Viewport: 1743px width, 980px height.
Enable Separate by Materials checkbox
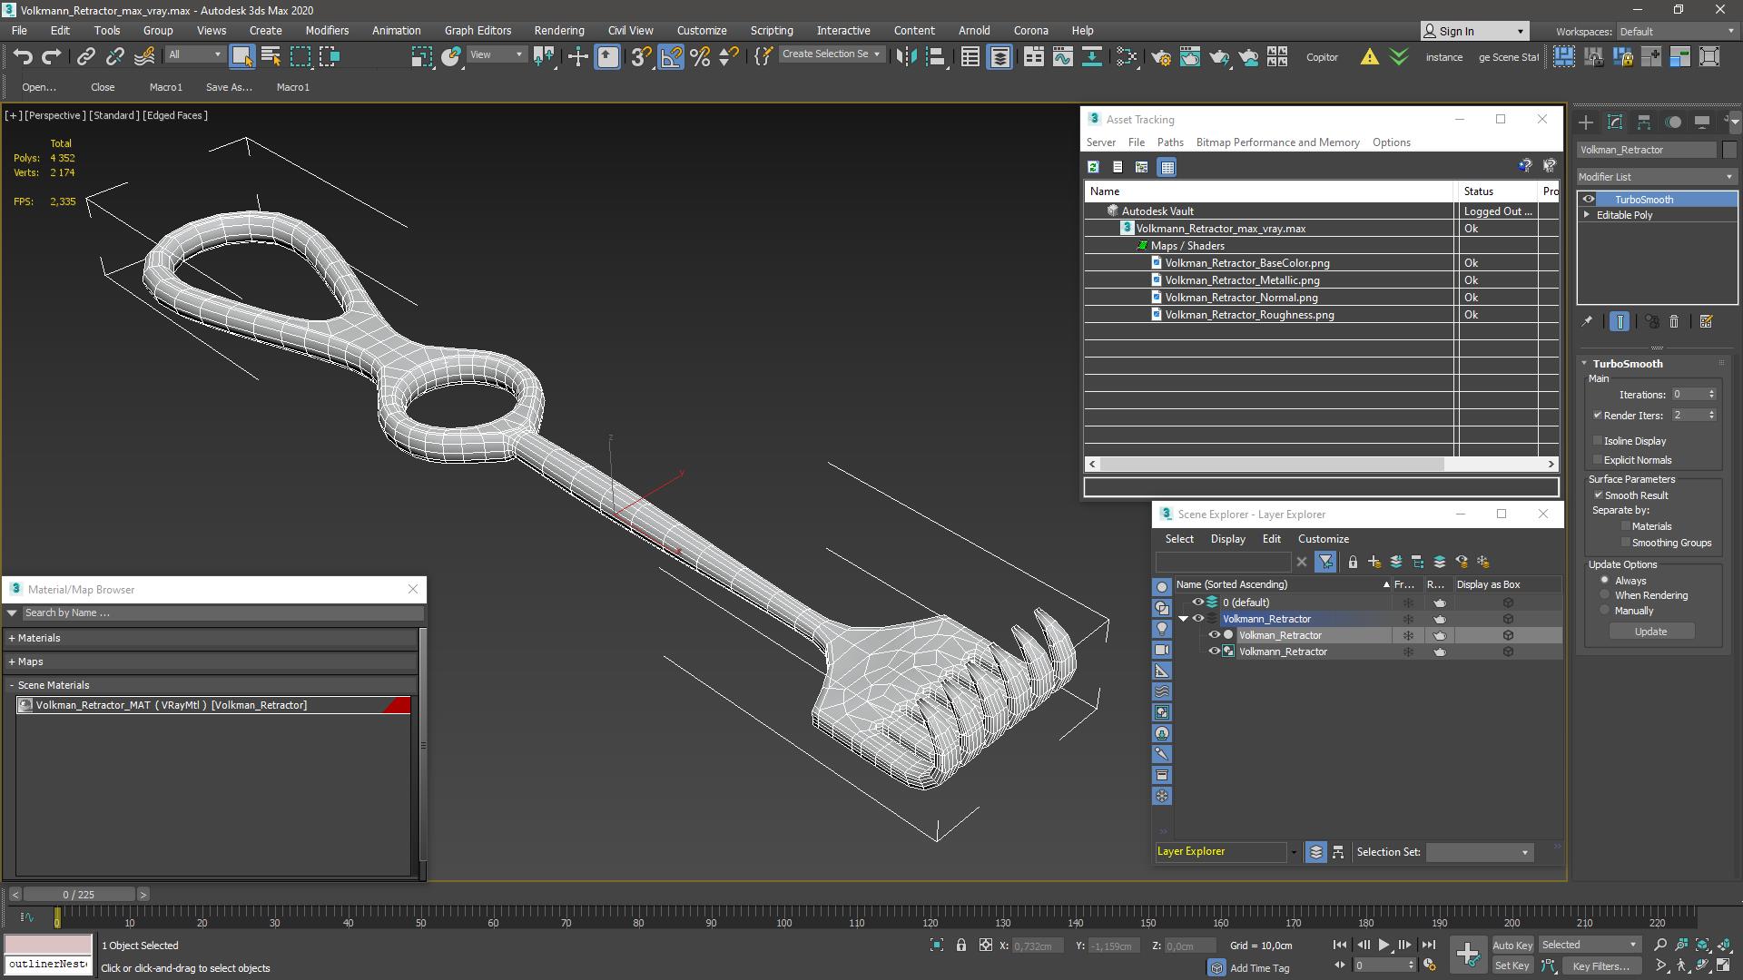(x=1626, y=525)
